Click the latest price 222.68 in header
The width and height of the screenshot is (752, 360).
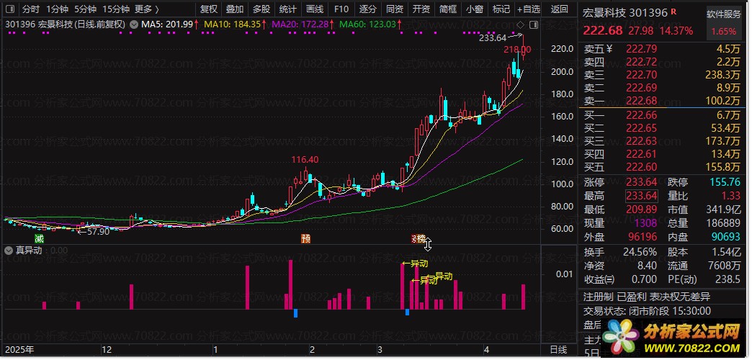click(602, 31)
